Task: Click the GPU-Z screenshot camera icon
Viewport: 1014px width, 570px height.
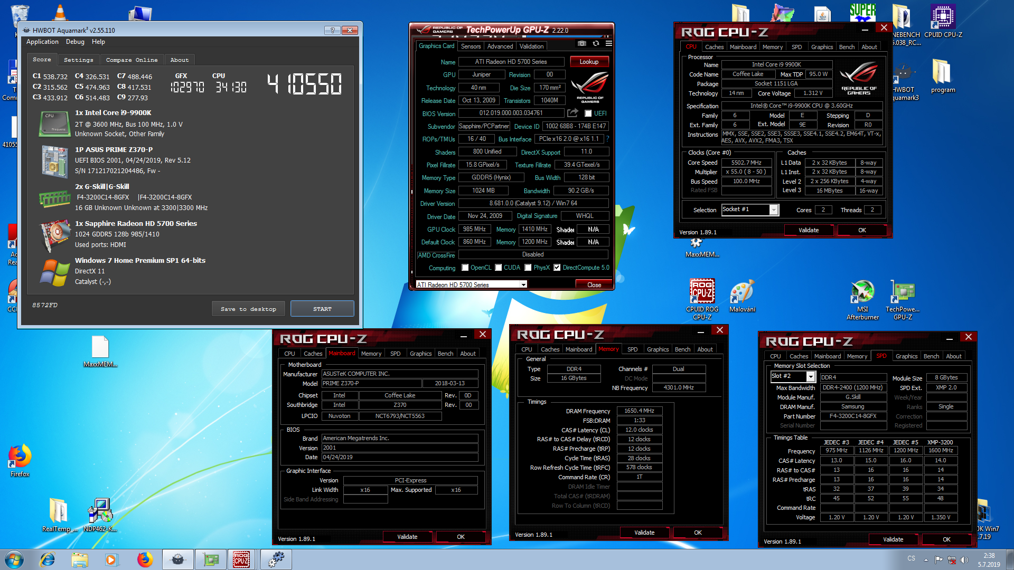Action: click(581, 44)
